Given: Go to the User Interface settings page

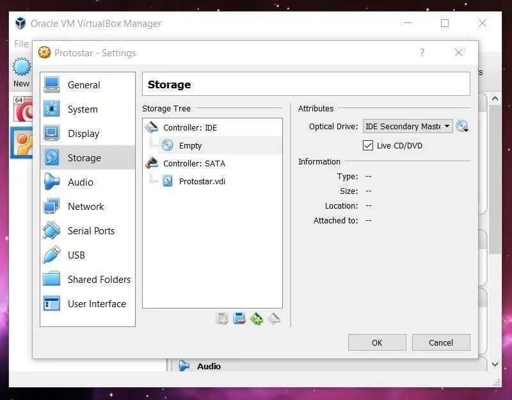Looking at the screenshot, I should [88, 303].
